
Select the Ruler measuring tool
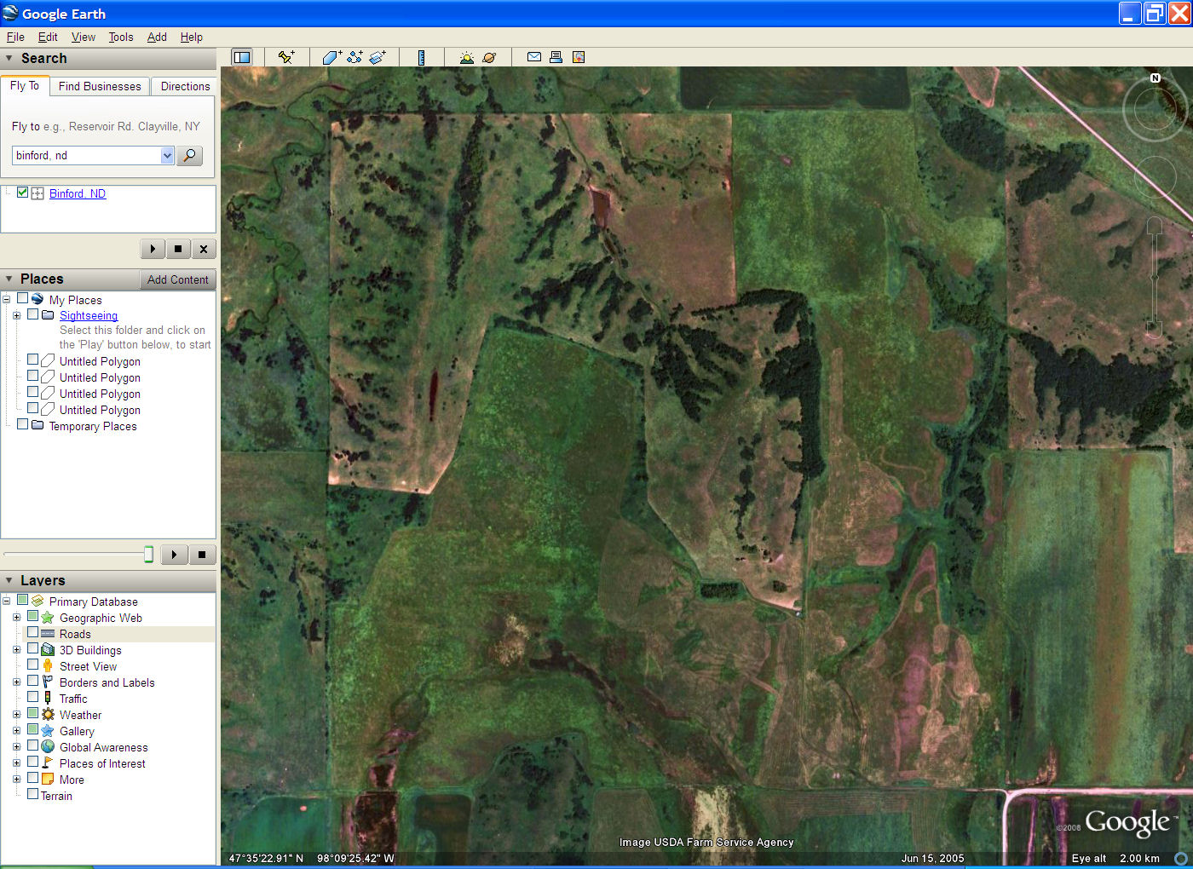click(x=421, y=57)
